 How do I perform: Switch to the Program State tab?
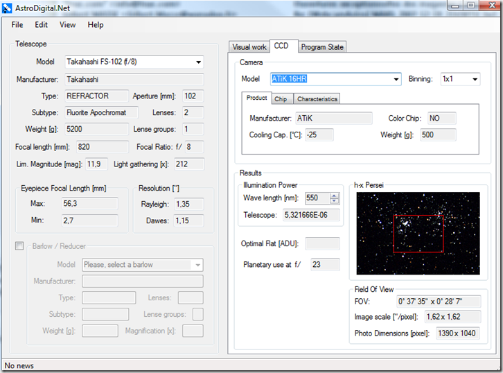click(x=322, y=47)
